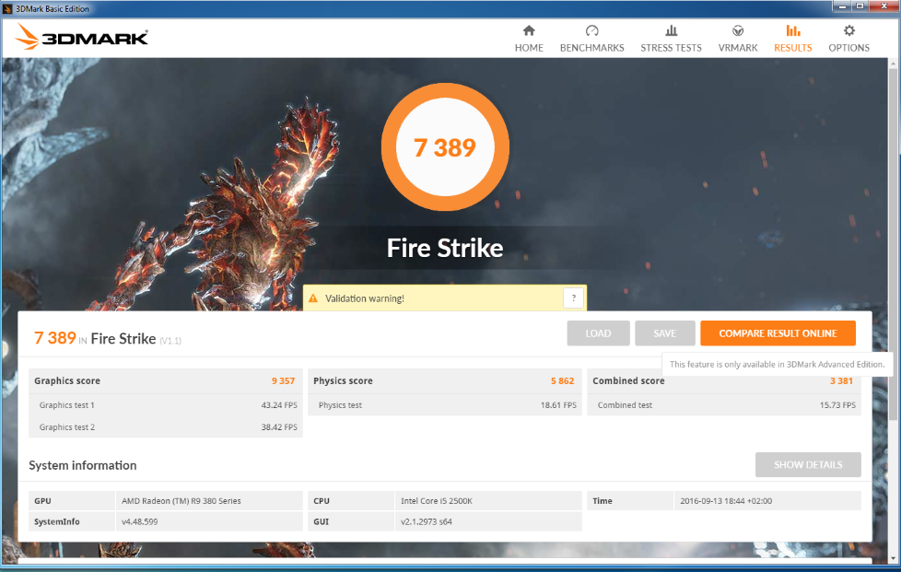Viewport: 901px width, 572px height.
Task: Open STRESS TESTS tab label
Action: point(672,48)
